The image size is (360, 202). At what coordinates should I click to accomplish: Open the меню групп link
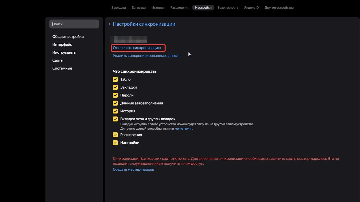[x=183, y=129]
